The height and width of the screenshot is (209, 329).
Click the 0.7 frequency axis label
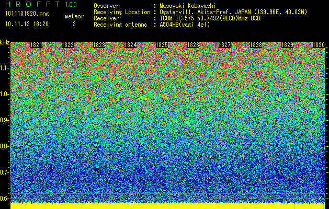click(4, 172)
